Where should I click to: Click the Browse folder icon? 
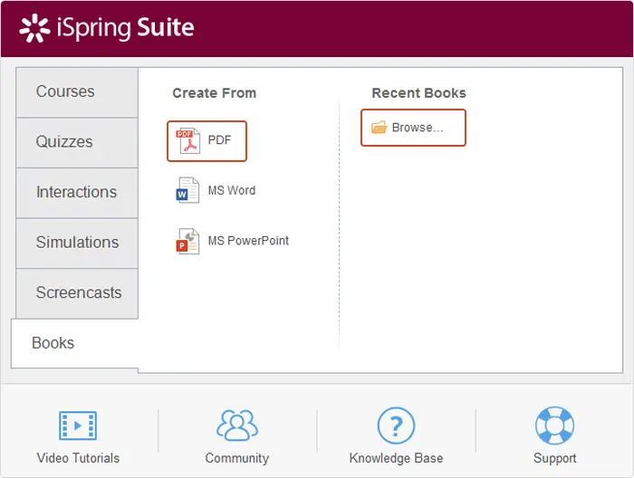coord(379,128)
